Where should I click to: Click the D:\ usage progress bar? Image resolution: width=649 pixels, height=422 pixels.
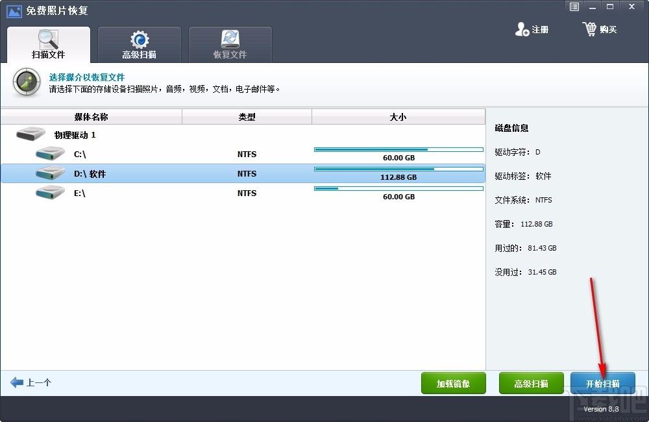[x=398, y=169]
